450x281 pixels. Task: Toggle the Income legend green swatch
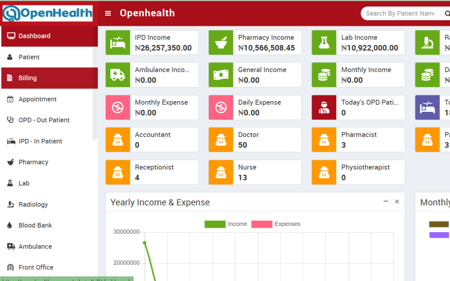215,224
